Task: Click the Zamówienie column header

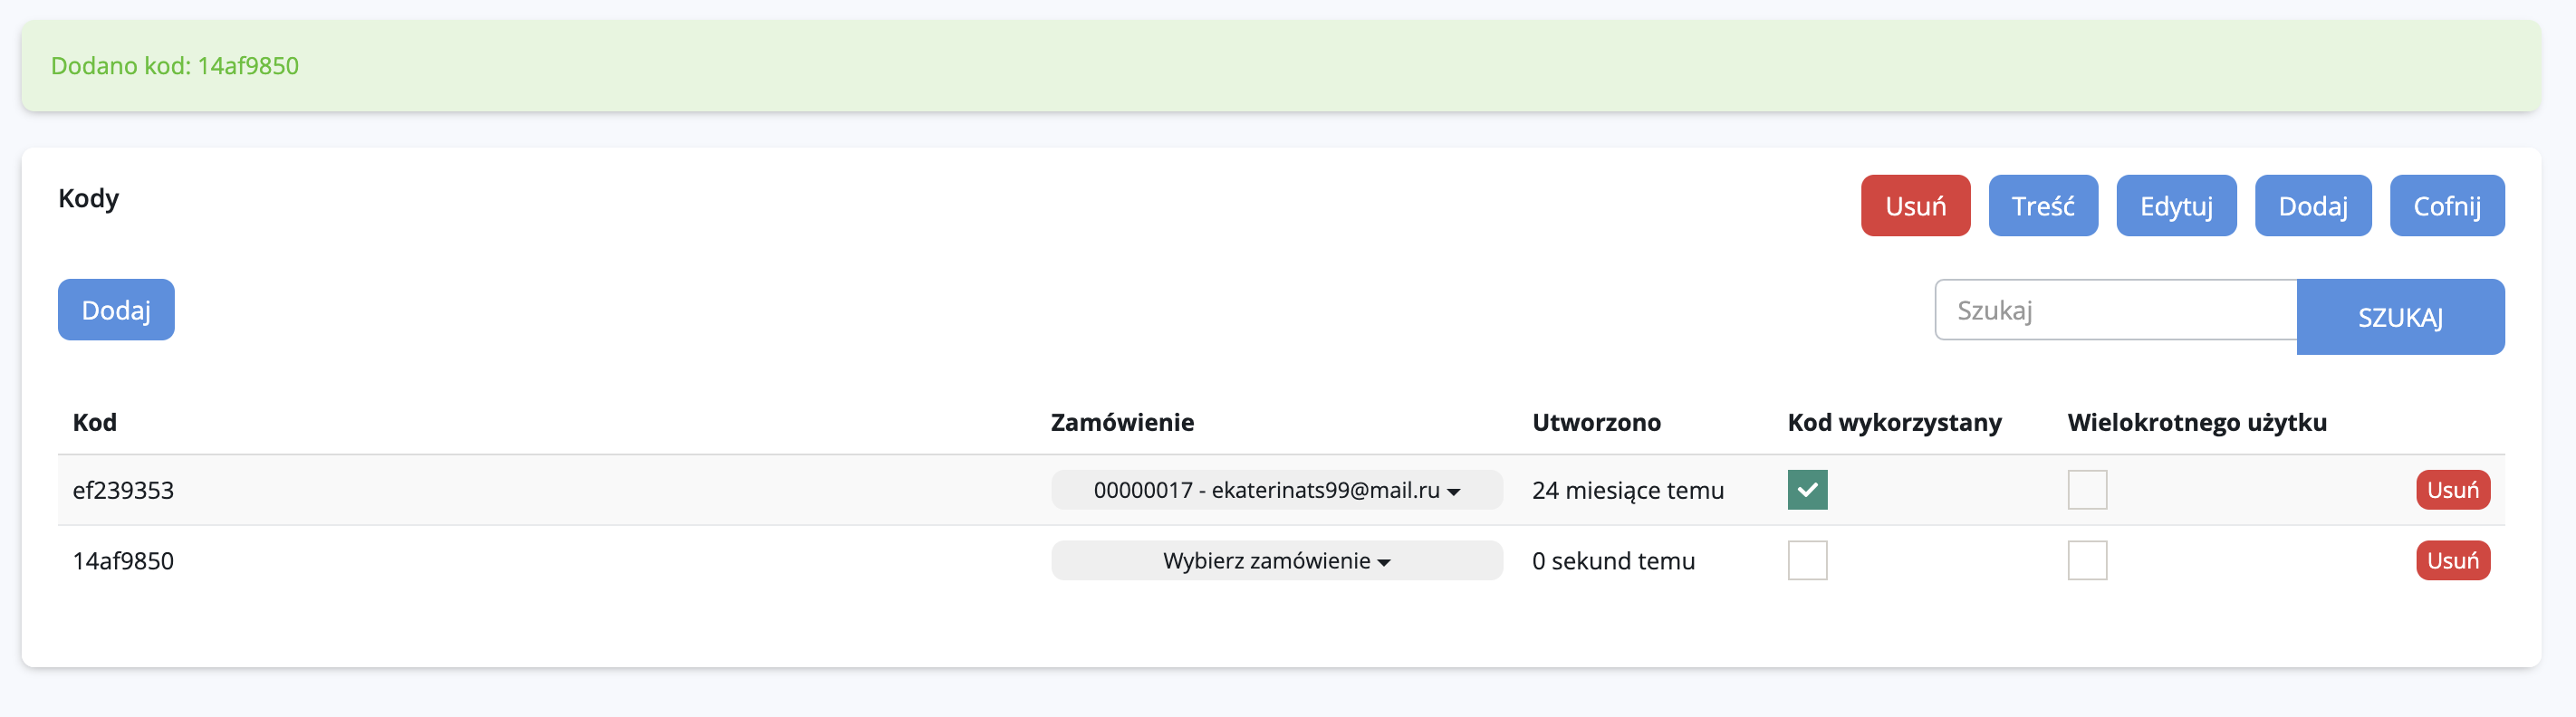Action: tap(1122, 422)
